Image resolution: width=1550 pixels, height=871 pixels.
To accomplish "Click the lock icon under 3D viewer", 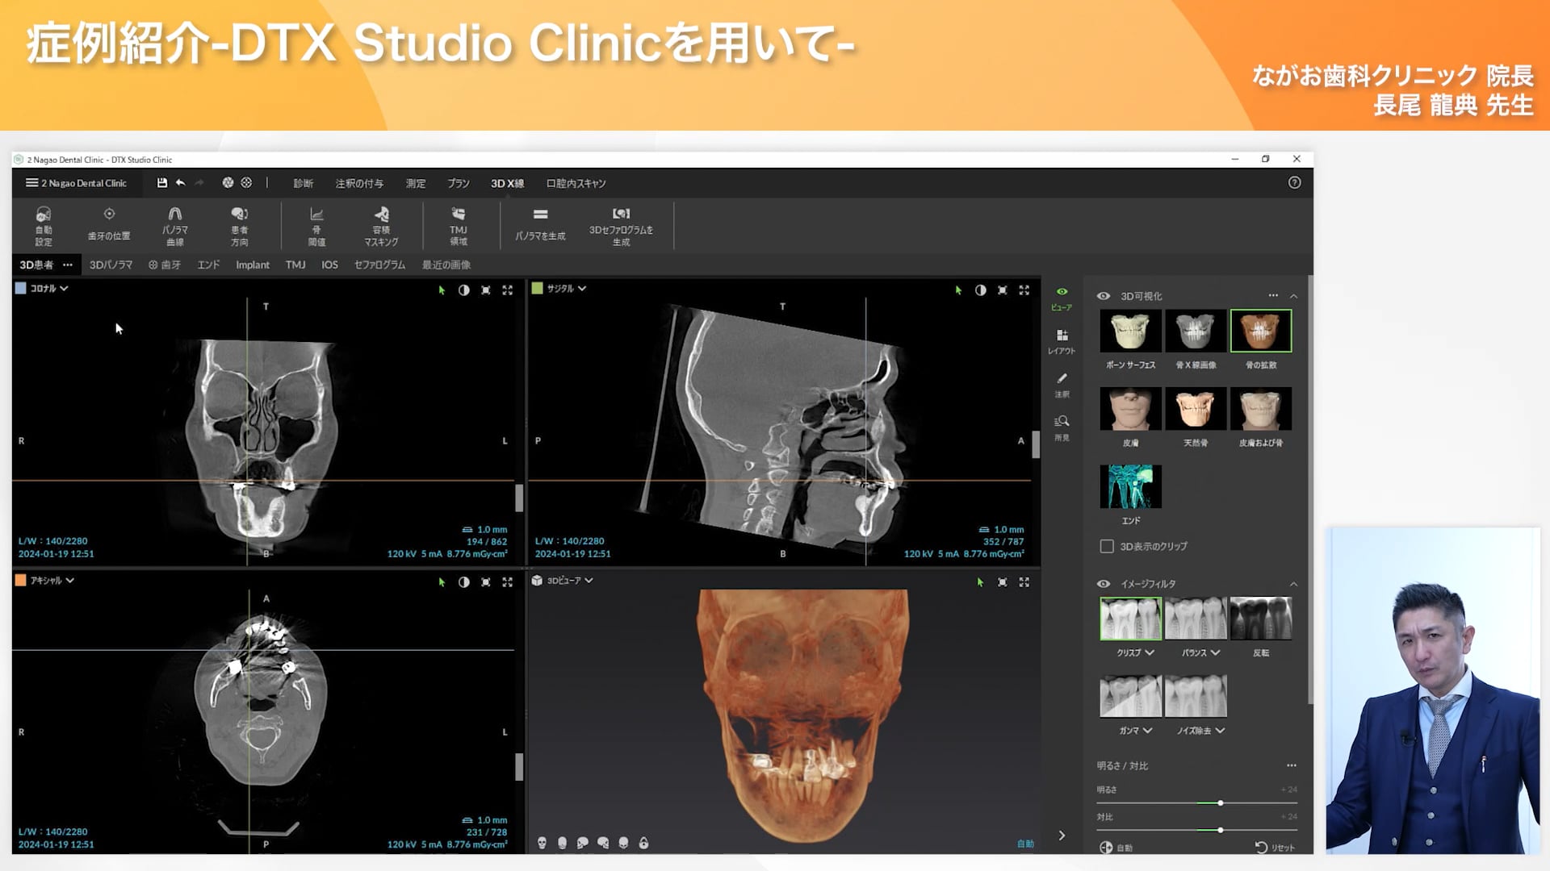I will pyautogui.click(x=643, y=843).
